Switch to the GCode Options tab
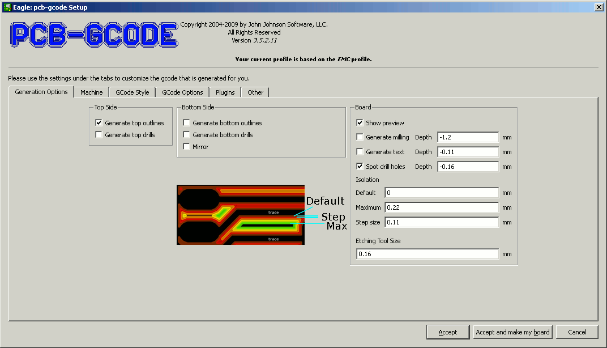607x348 pixels. 182,92
